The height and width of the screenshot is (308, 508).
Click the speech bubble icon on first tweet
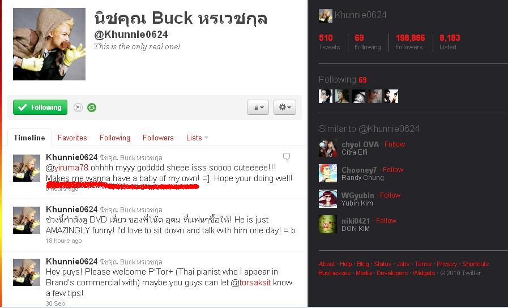[x=287, y=157]
